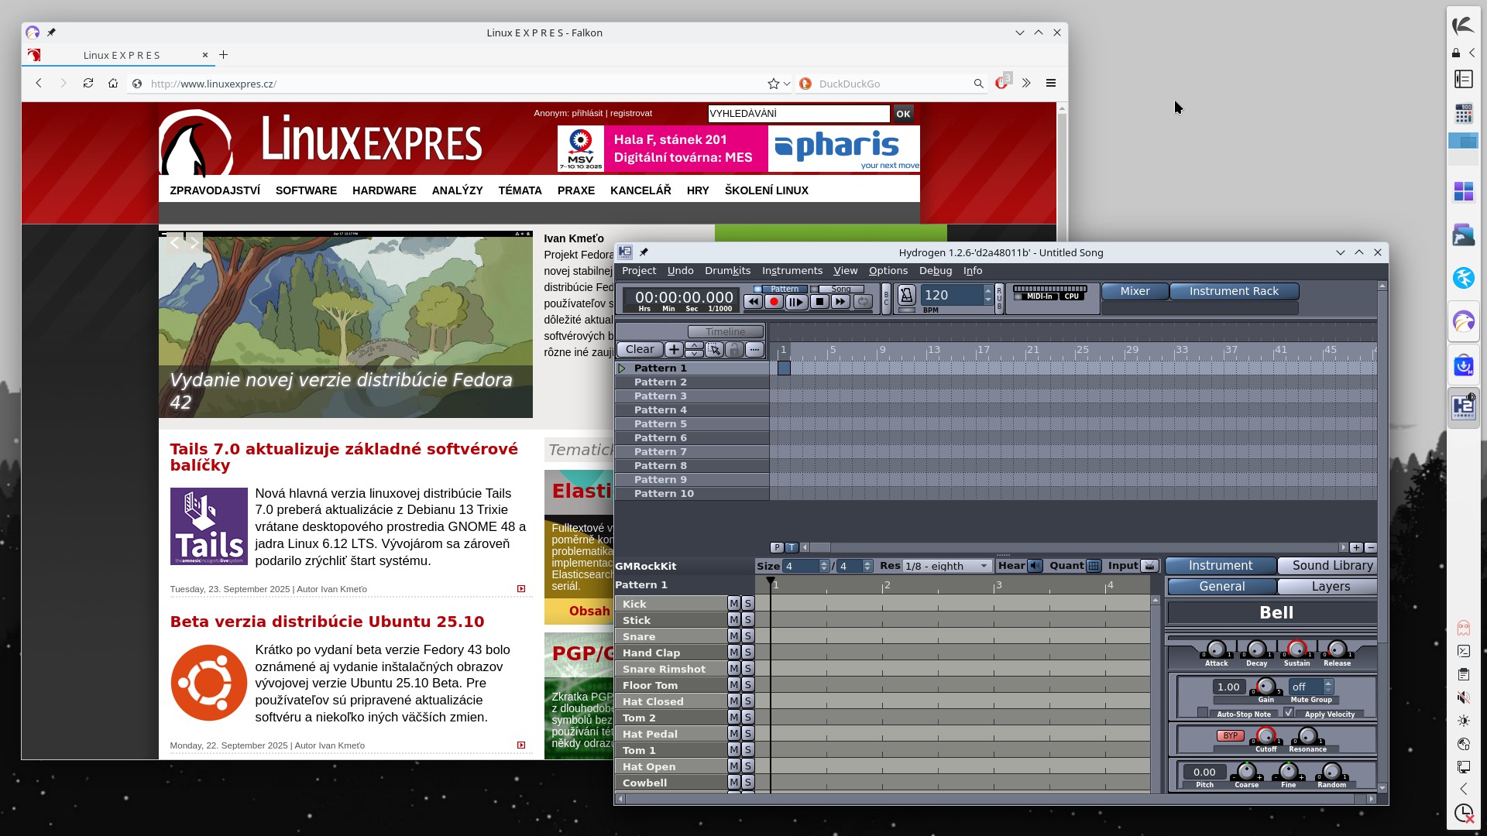Open the Falkon bookmark star dropdown arrow
Image resolution: width=1487 pixels, height=836 pixels.
click(x=787, y=84)
